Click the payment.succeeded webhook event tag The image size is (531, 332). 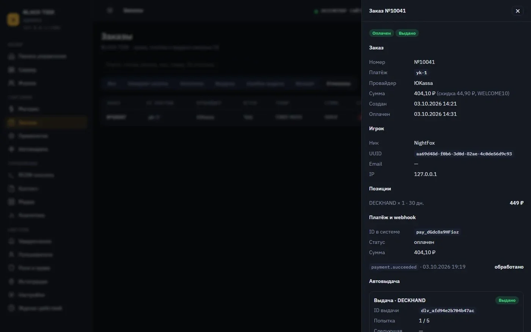394,267
